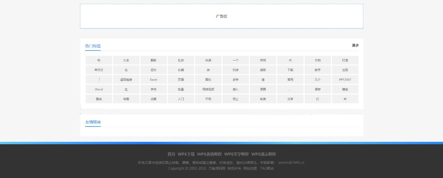Open the 动画 tag
Image resolution: width=443 pixels, height=178 pixels.
click(x=153, y=99)
